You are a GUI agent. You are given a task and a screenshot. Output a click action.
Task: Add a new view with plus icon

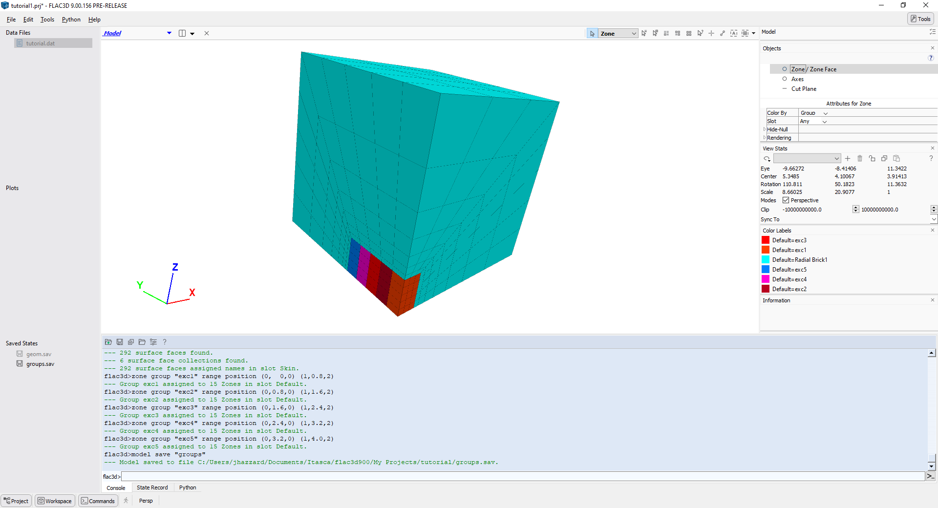tap(848, 158)
